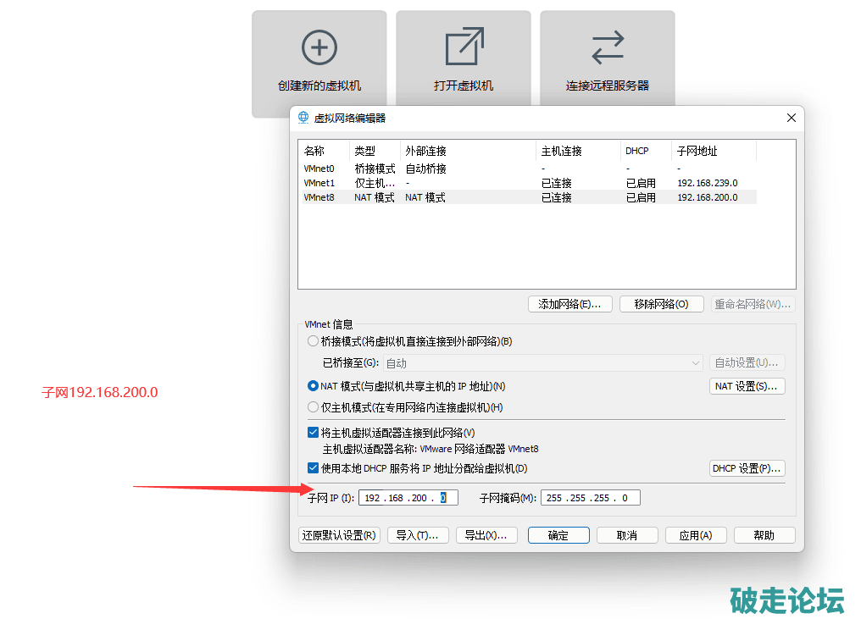Select the VMnet0 row in network list
This screenshot has height=619, width=861.
[x=319, y=169]
